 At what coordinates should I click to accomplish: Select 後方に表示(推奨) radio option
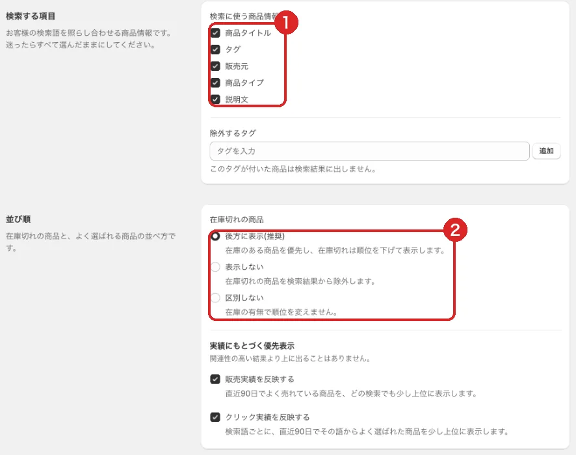pyautogui.click(x=215, y=236)
